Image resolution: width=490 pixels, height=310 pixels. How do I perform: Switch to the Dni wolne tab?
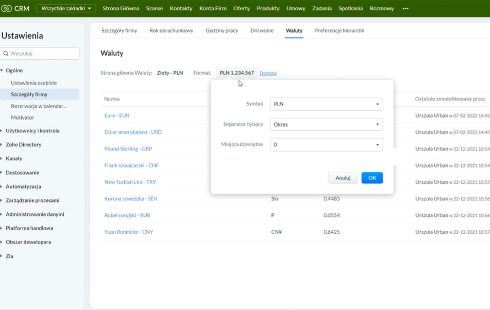[x=262, y=30]
